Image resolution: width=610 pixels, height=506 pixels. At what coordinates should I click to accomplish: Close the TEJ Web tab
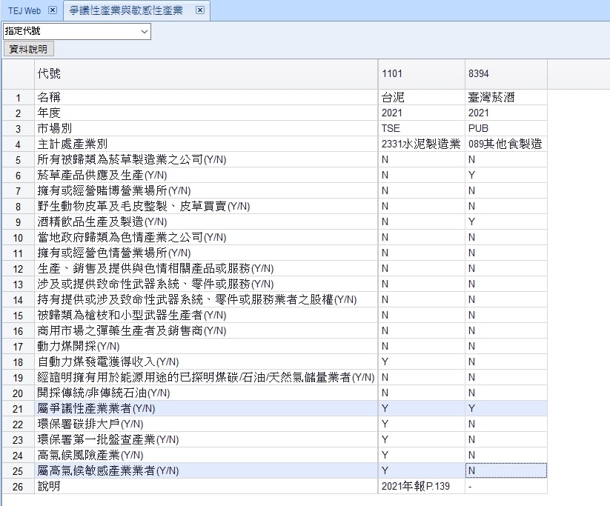[52, 10]
